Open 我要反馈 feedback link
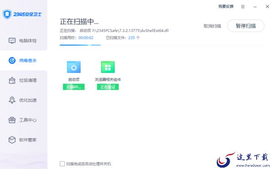The width and height of the screenshot is (274, 169). 226,6
